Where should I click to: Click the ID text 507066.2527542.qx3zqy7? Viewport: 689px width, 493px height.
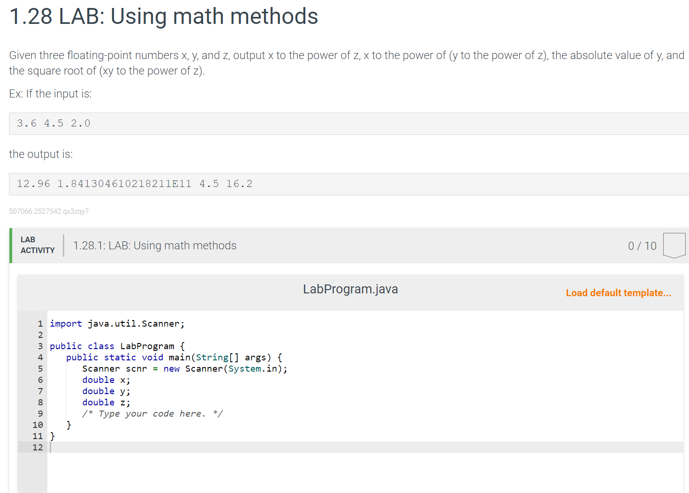(x=49, y=211)
